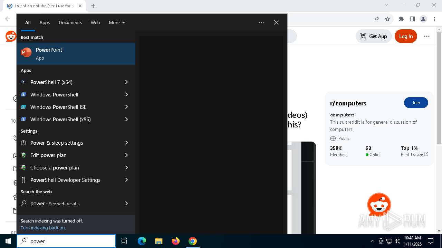442x248 pixels.
Task: Expand Windows PowerShell ISE options arrow
Action: click(x=126, y=107)
